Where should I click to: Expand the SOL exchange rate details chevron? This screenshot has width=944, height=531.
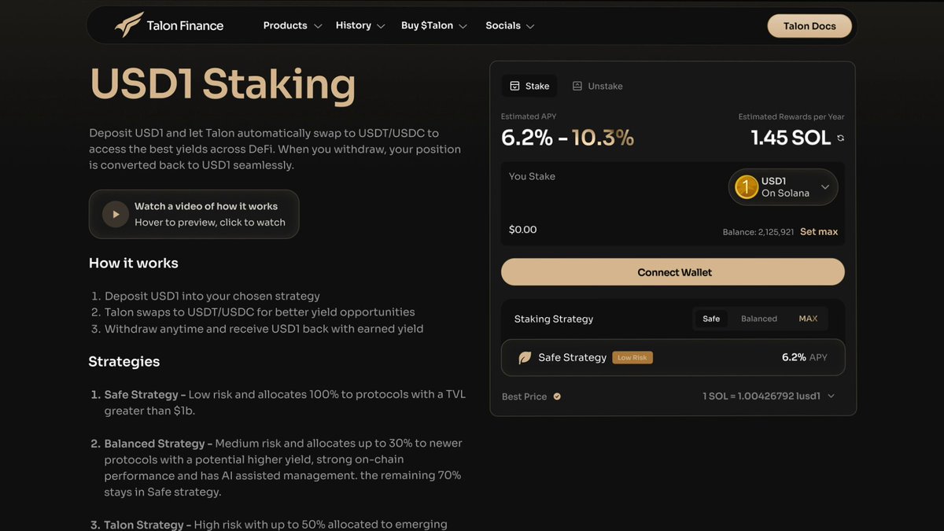tap(832, 396)
